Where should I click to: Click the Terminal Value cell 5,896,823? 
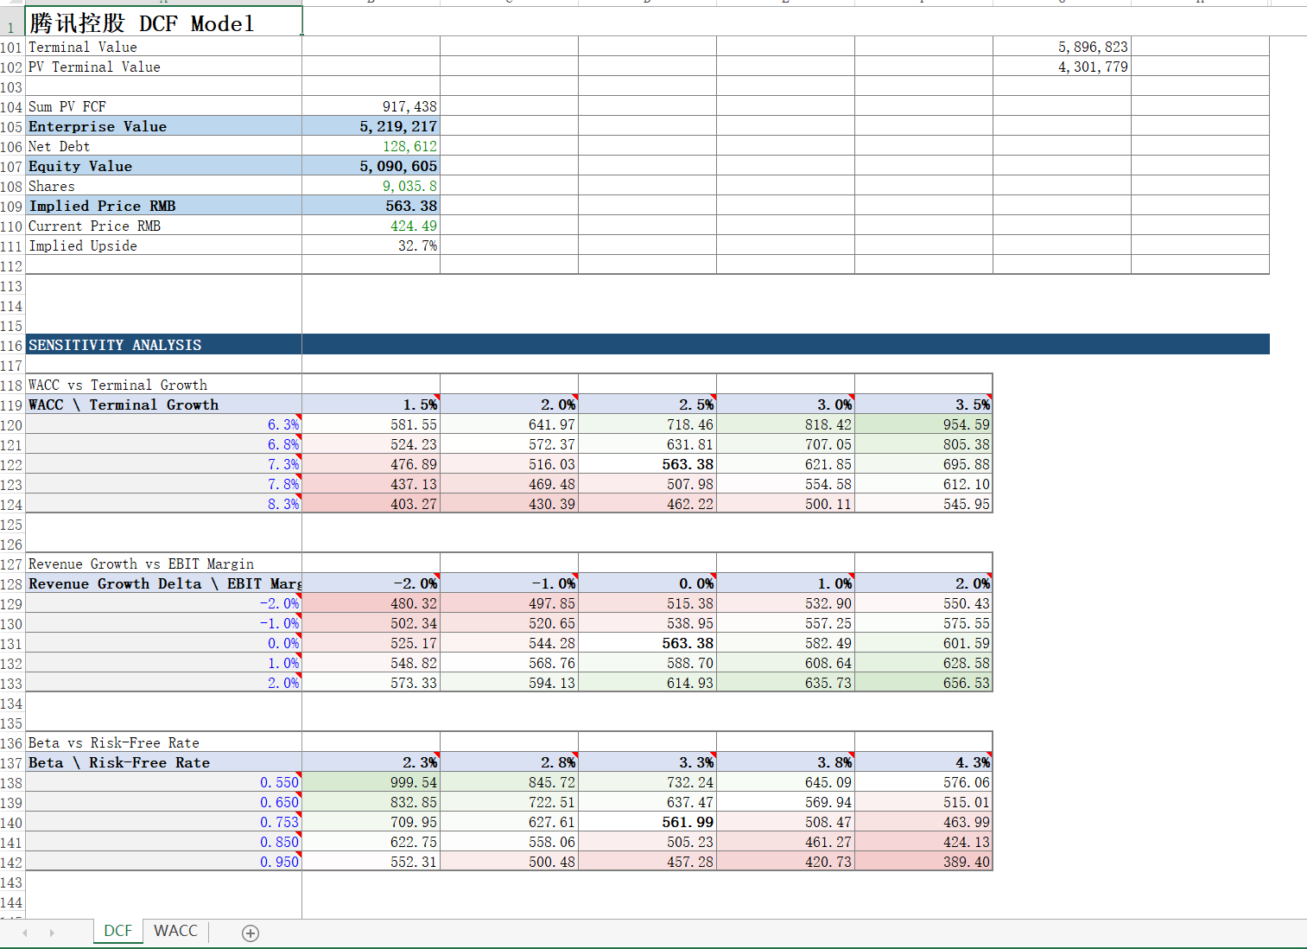click(x=1062, y=47)
